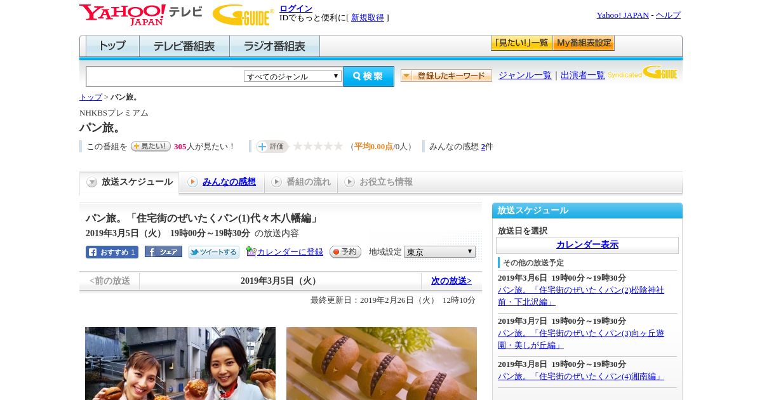Open the テレビ番組表 tab
The width and height of the screenshot is (762, 400).
pos(184,46)
